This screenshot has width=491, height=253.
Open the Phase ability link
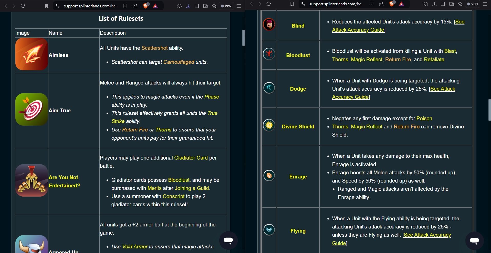212,97
